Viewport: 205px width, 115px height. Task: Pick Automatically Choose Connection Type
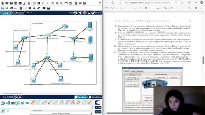[x=33, y=102]
